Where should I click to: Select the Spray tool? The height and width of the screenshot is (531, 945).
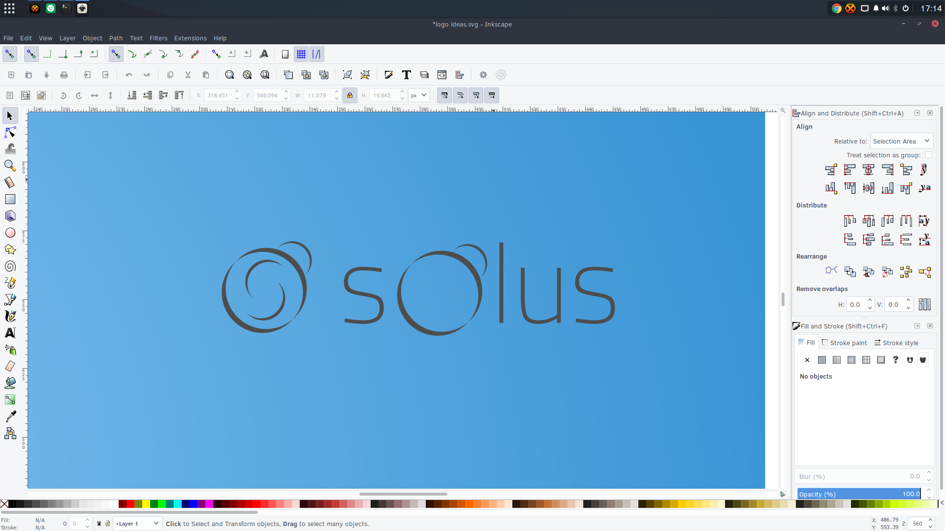coord(10,350)
